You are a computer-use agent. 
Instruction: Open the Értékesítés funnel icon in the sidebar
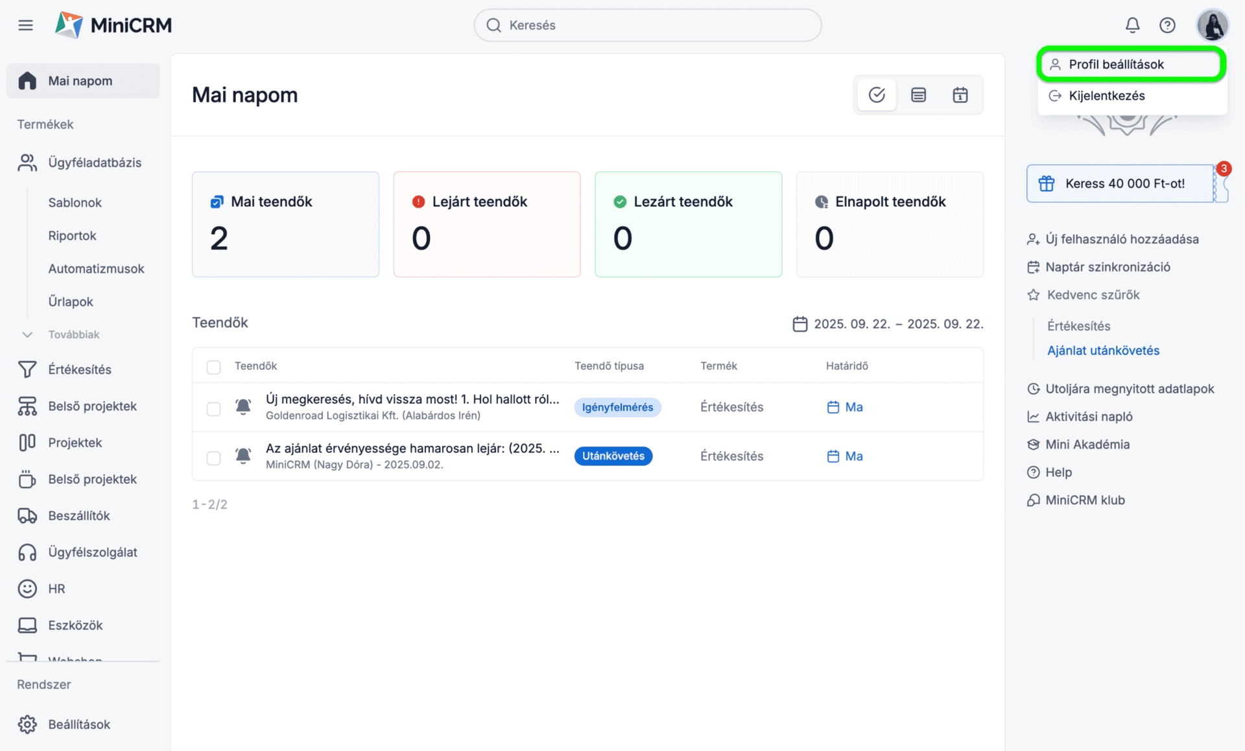pos(27,369)
